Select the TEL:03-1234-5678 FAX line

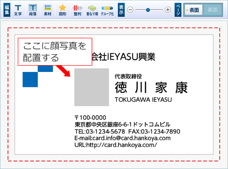click(x=127, y=131)
